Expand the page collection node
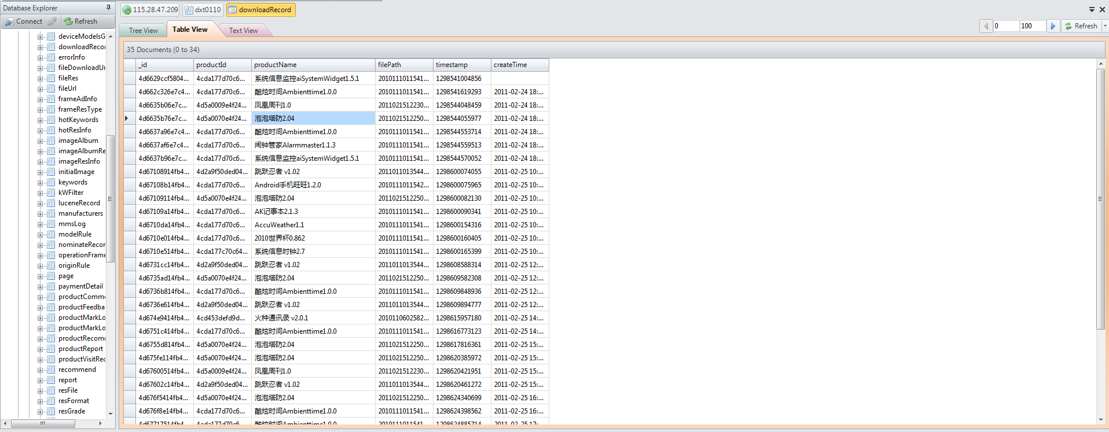1109x432 pixels. pyautogui.click(x=41, y=276)
